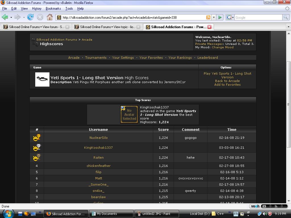Open chickenfeather's user profile link
The width and height of the screenshot is (291, 218).
coord(99,166)
